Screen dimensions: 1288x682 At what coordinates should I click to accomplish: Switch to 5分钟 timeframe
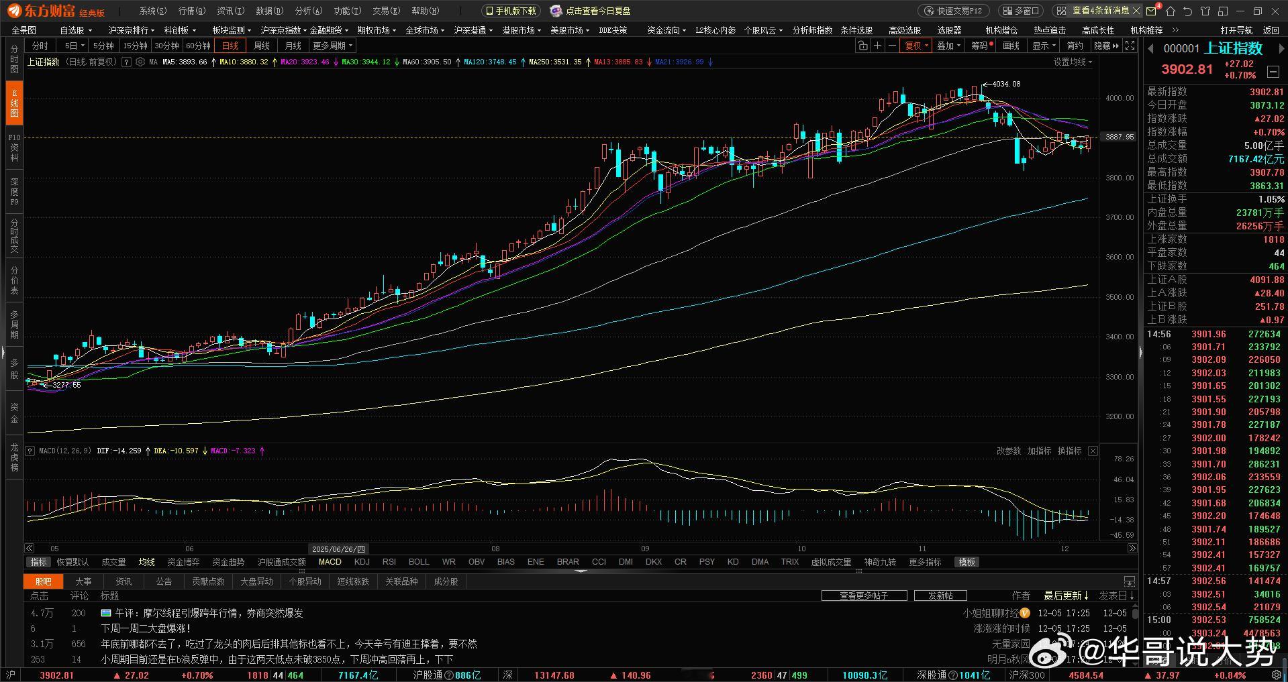coord(103,46)
